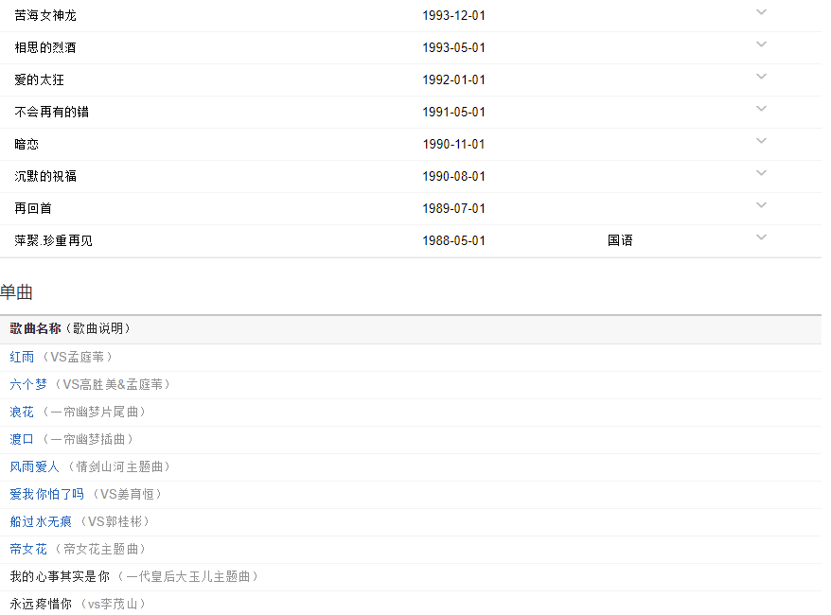The image size is (831, 615).
Task: Open the 六个梦 single link
Action: pos(28,384)
